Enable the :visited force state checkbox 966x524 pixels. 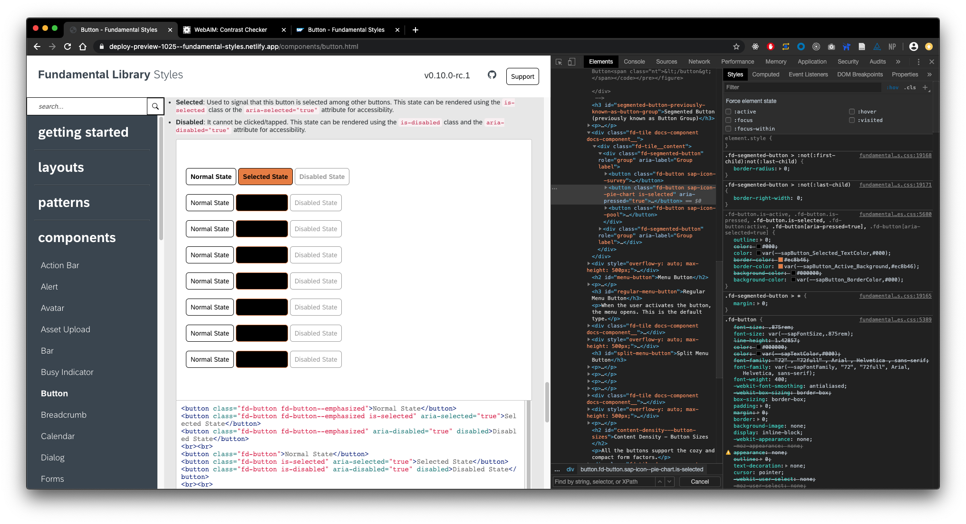852,120
